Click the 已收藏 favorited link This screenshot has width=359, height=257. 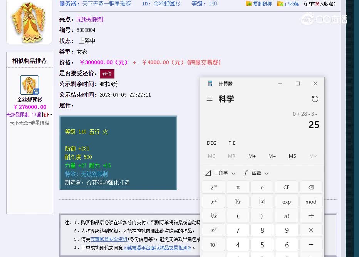point(288,4)
